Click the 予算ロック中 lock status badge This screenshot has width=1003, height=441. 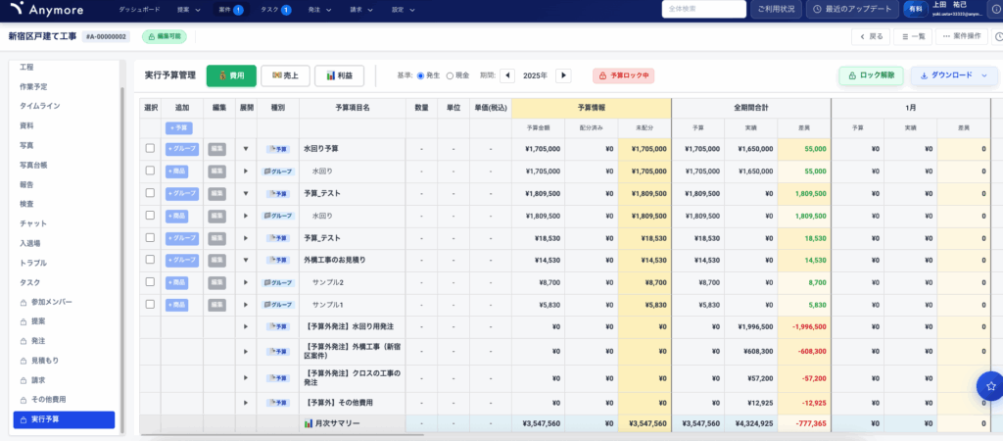(623, 75)
